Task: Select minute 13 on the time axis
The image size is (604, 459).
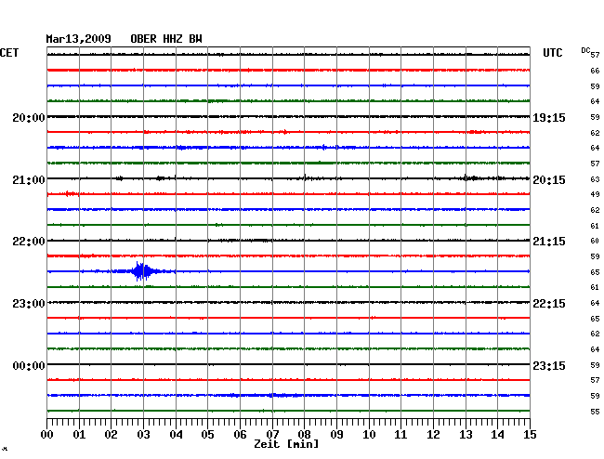Action: (x=466, y=435)
